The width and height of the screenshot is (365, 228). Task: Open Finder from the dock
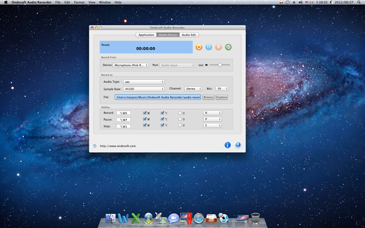(111, 218)
